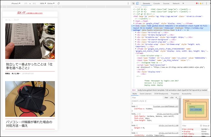Click the rotate device orientation icon

click(x=59, y=3)
